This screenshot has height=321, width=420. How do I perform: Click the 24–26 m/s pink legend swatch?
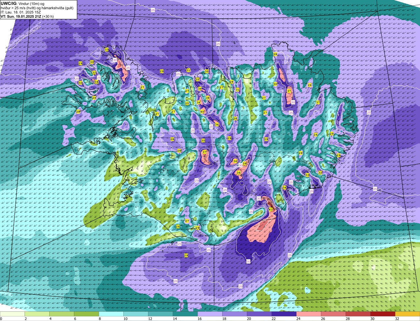309,314
